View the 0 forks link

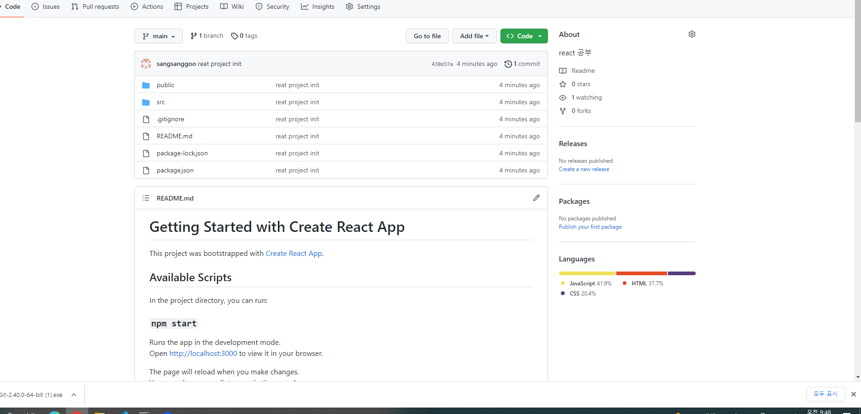pos(575,111)
